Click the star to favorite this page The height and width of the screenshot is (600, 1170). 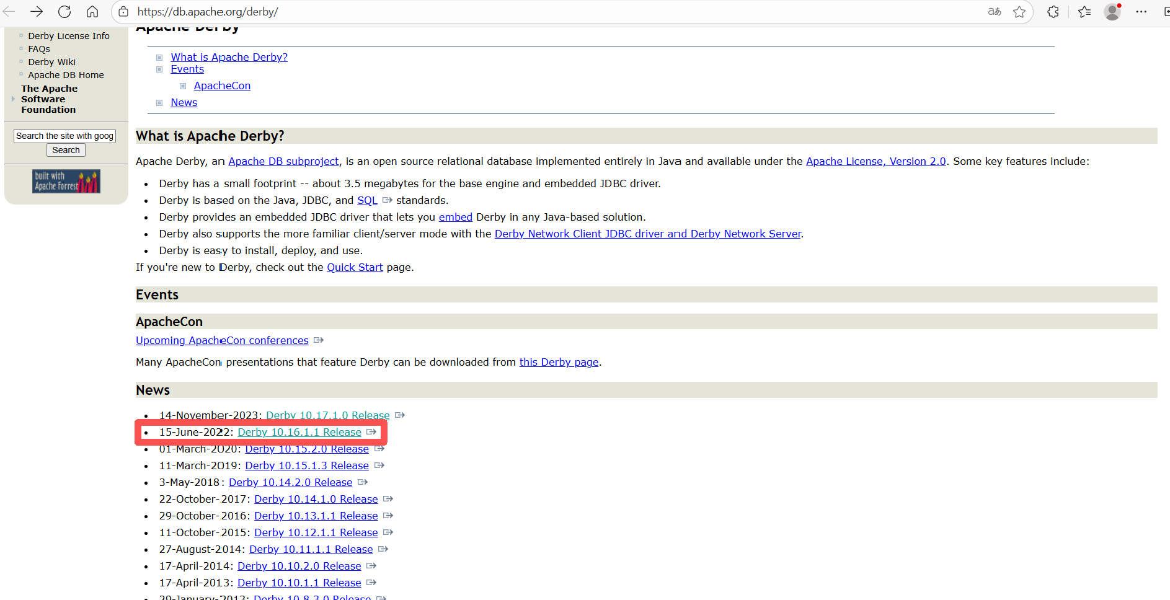click(1019, 12)
